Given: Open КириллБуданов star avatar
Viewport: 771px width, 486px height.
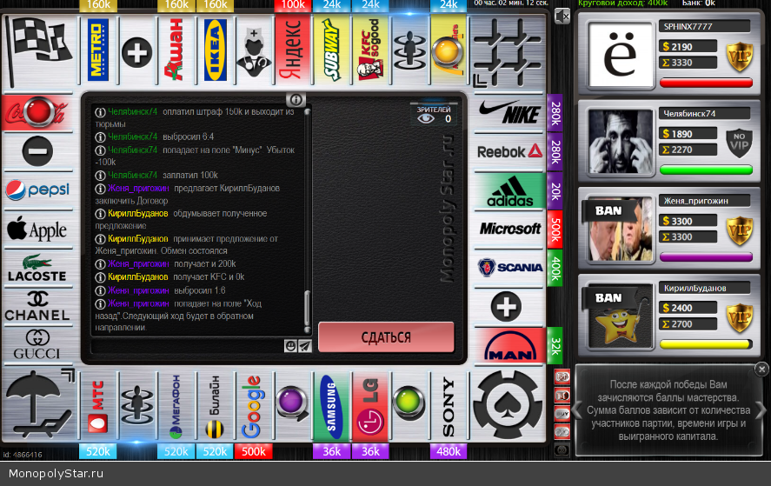Looking at the screenshot, I should coord(620,316).
